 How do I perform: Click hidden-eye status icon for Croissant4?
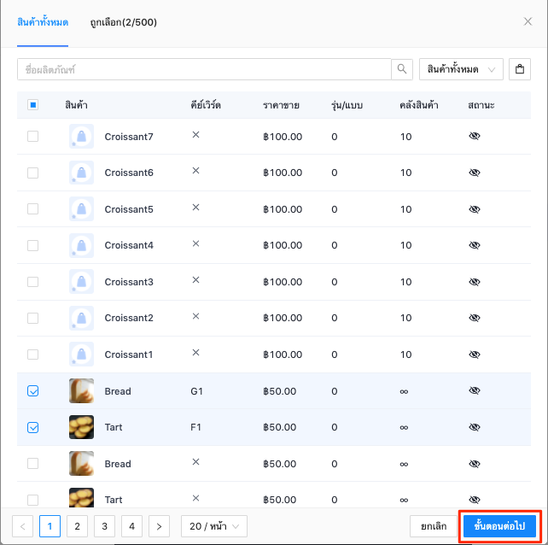pos(475,245)
